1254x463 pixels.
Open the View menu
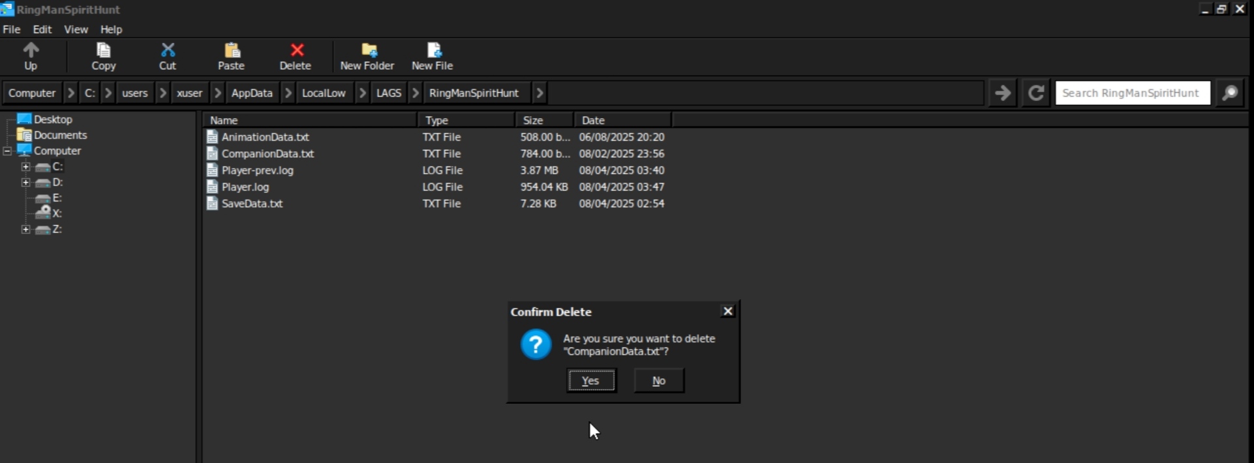coord(76,29)
